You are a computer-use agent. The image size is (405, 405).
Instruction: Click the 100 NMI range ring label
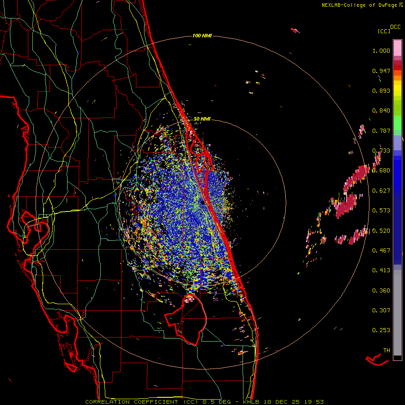[x=202, y=36]
